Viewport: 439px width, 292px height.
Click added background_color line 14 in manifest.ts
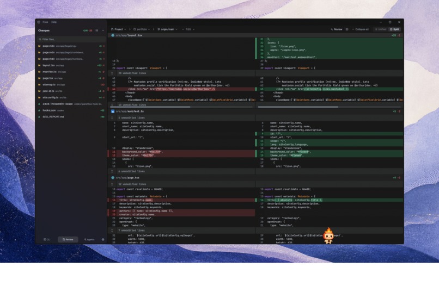click(330, 152)
